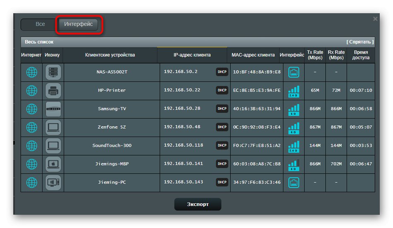
Task: Select device name Jiemings-MBP
Action: [112, 164]
